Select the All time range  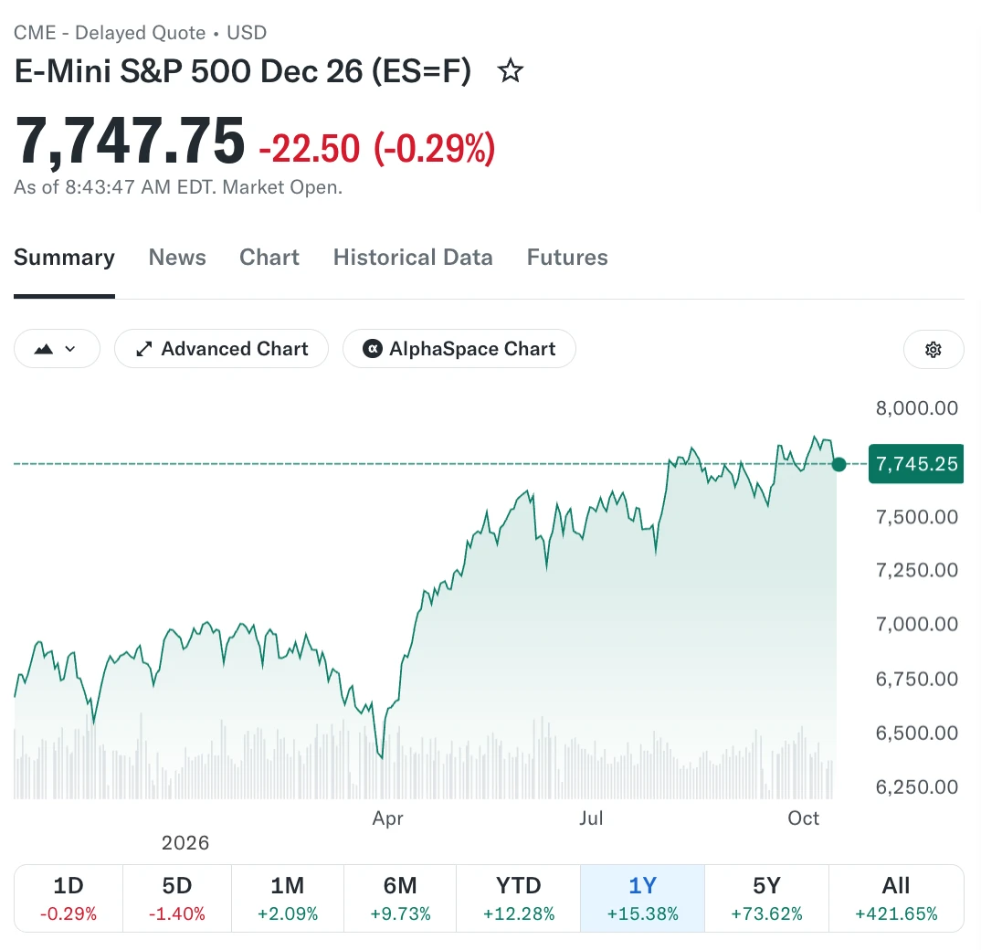tap(896, 898)
